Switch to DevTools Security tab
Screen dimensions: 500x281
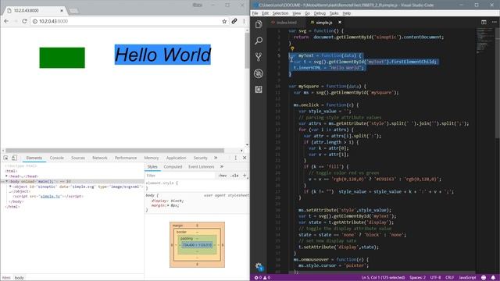tap(200, 158)
